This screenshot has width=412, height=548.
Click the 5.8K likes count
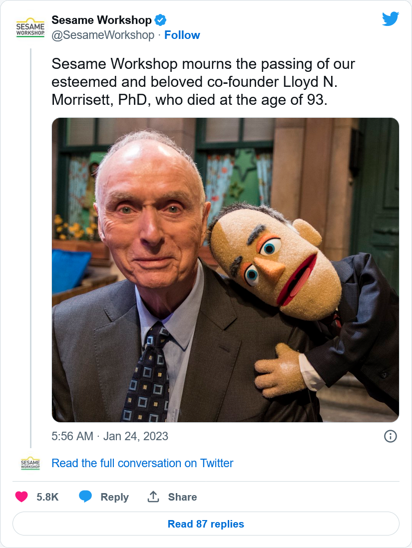pos(47,497)
